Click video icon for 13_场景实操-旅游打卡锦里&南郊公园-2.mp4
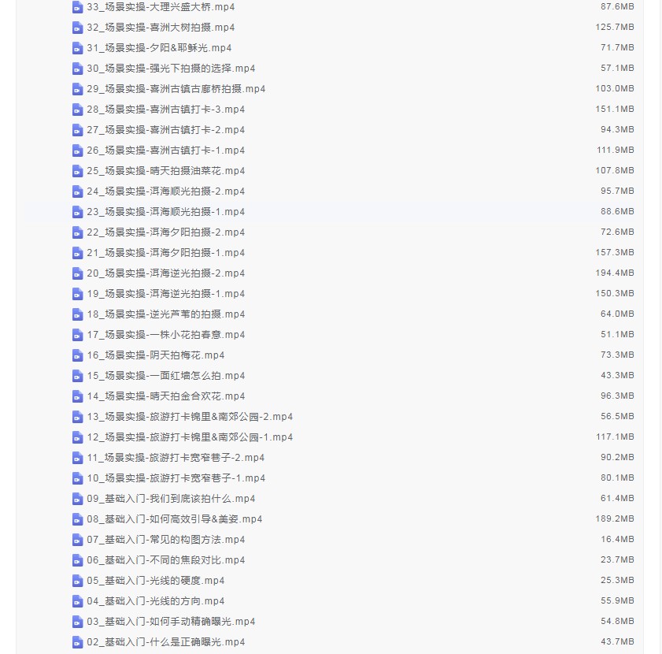The height and width of the screenshot is (654, 662). [x=77, y=418]
